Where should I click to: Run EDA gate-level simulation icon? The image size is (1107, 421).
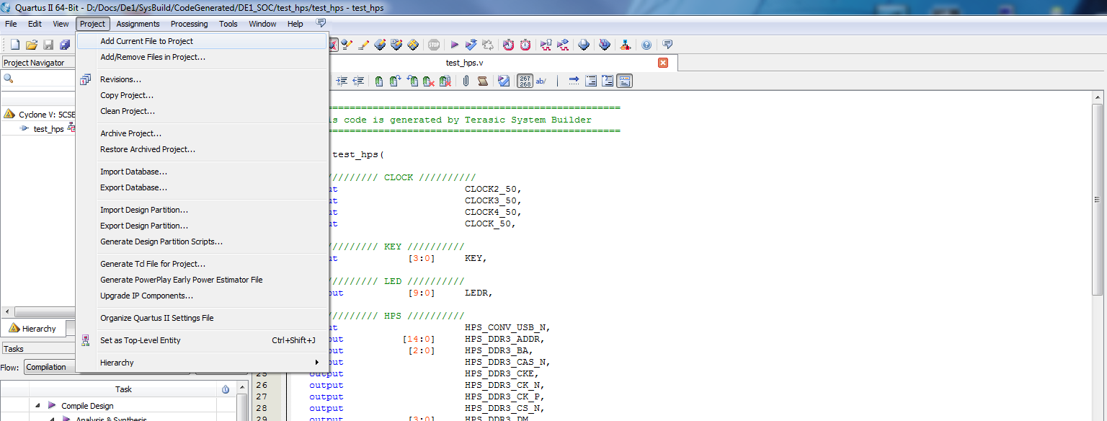click(564, 45)
